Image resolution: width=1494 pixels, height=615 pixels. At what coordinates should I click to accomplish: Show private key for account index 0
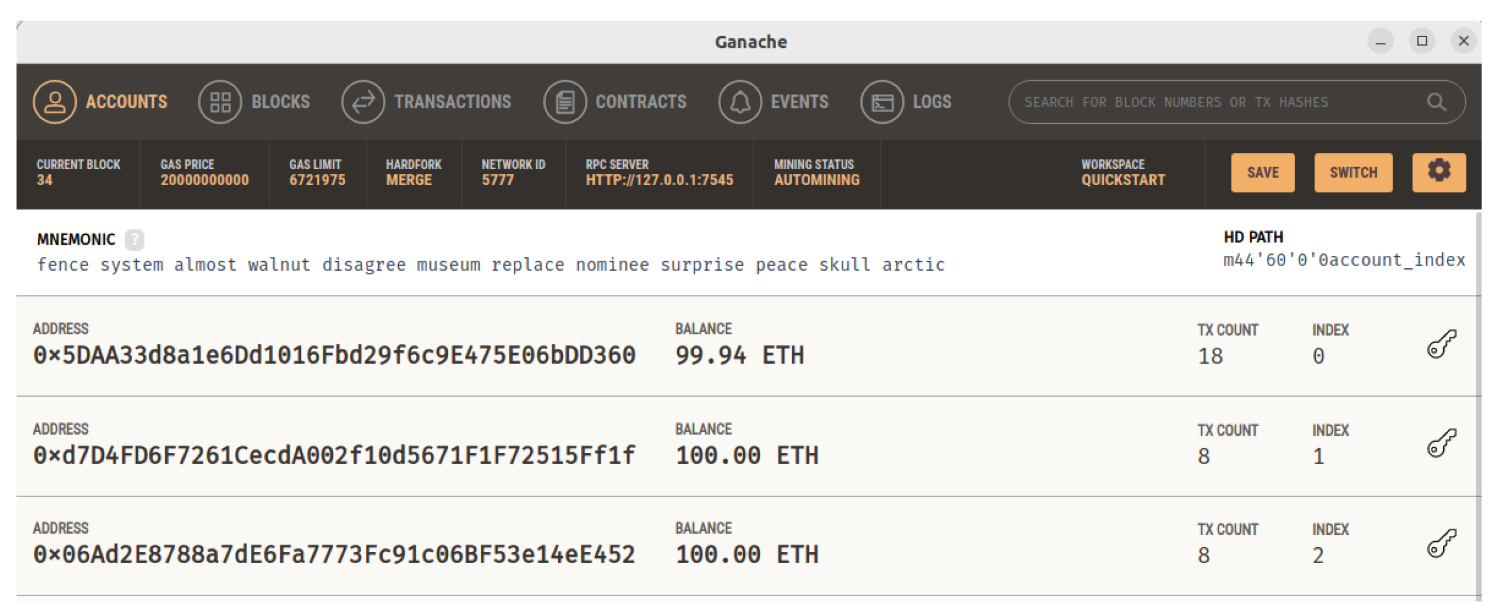coord(1441,344)
